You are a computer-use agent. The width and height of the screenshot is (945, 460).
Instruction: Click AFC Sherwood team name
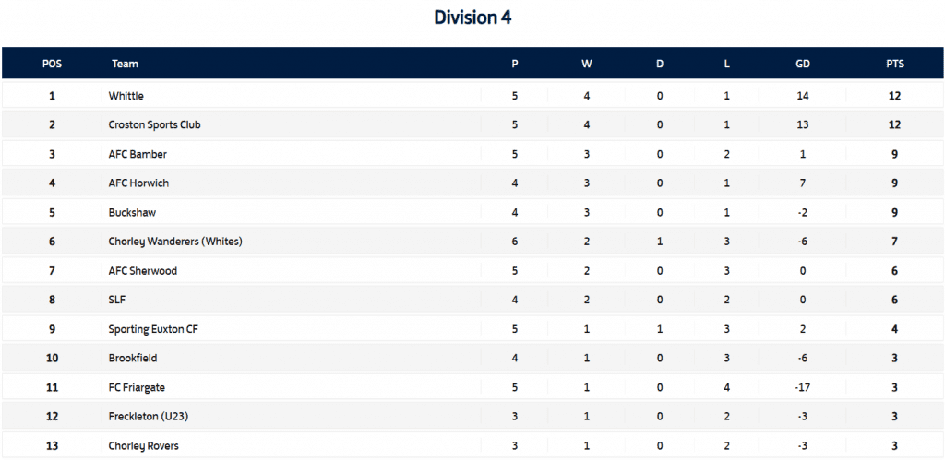coord(142,271)
